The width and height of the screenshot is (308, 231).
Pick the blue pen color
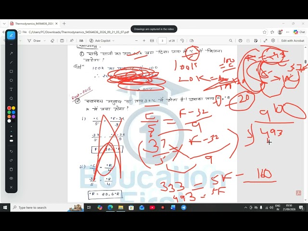13,112
